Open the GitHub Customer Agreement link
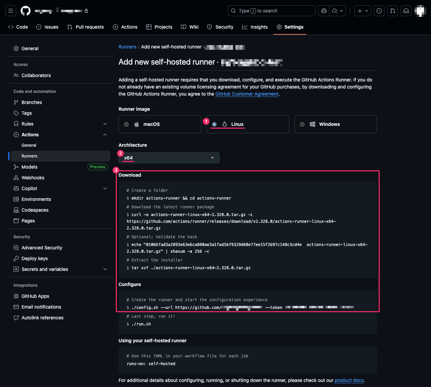431x387 pixels. click(247, 94)
